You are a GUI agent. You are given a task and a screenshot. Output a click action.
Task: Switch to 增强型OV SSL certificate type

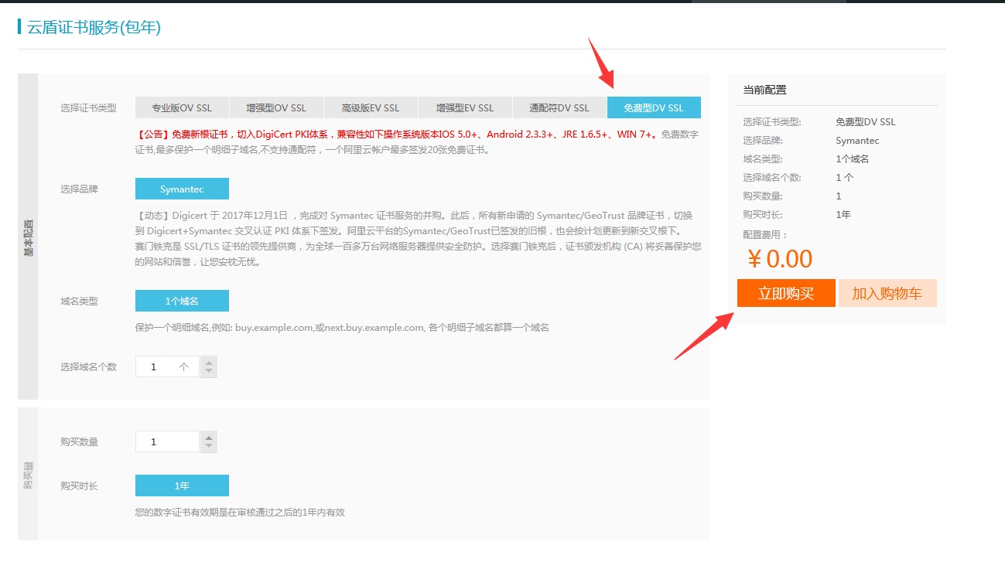click(x=276, y=107)
